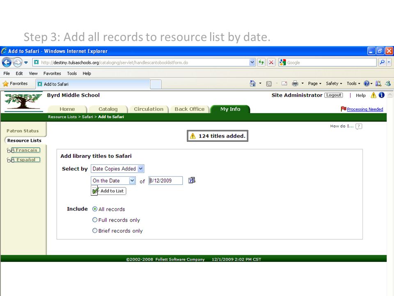Click the browser Back arrow button

[x=7, y=62]
